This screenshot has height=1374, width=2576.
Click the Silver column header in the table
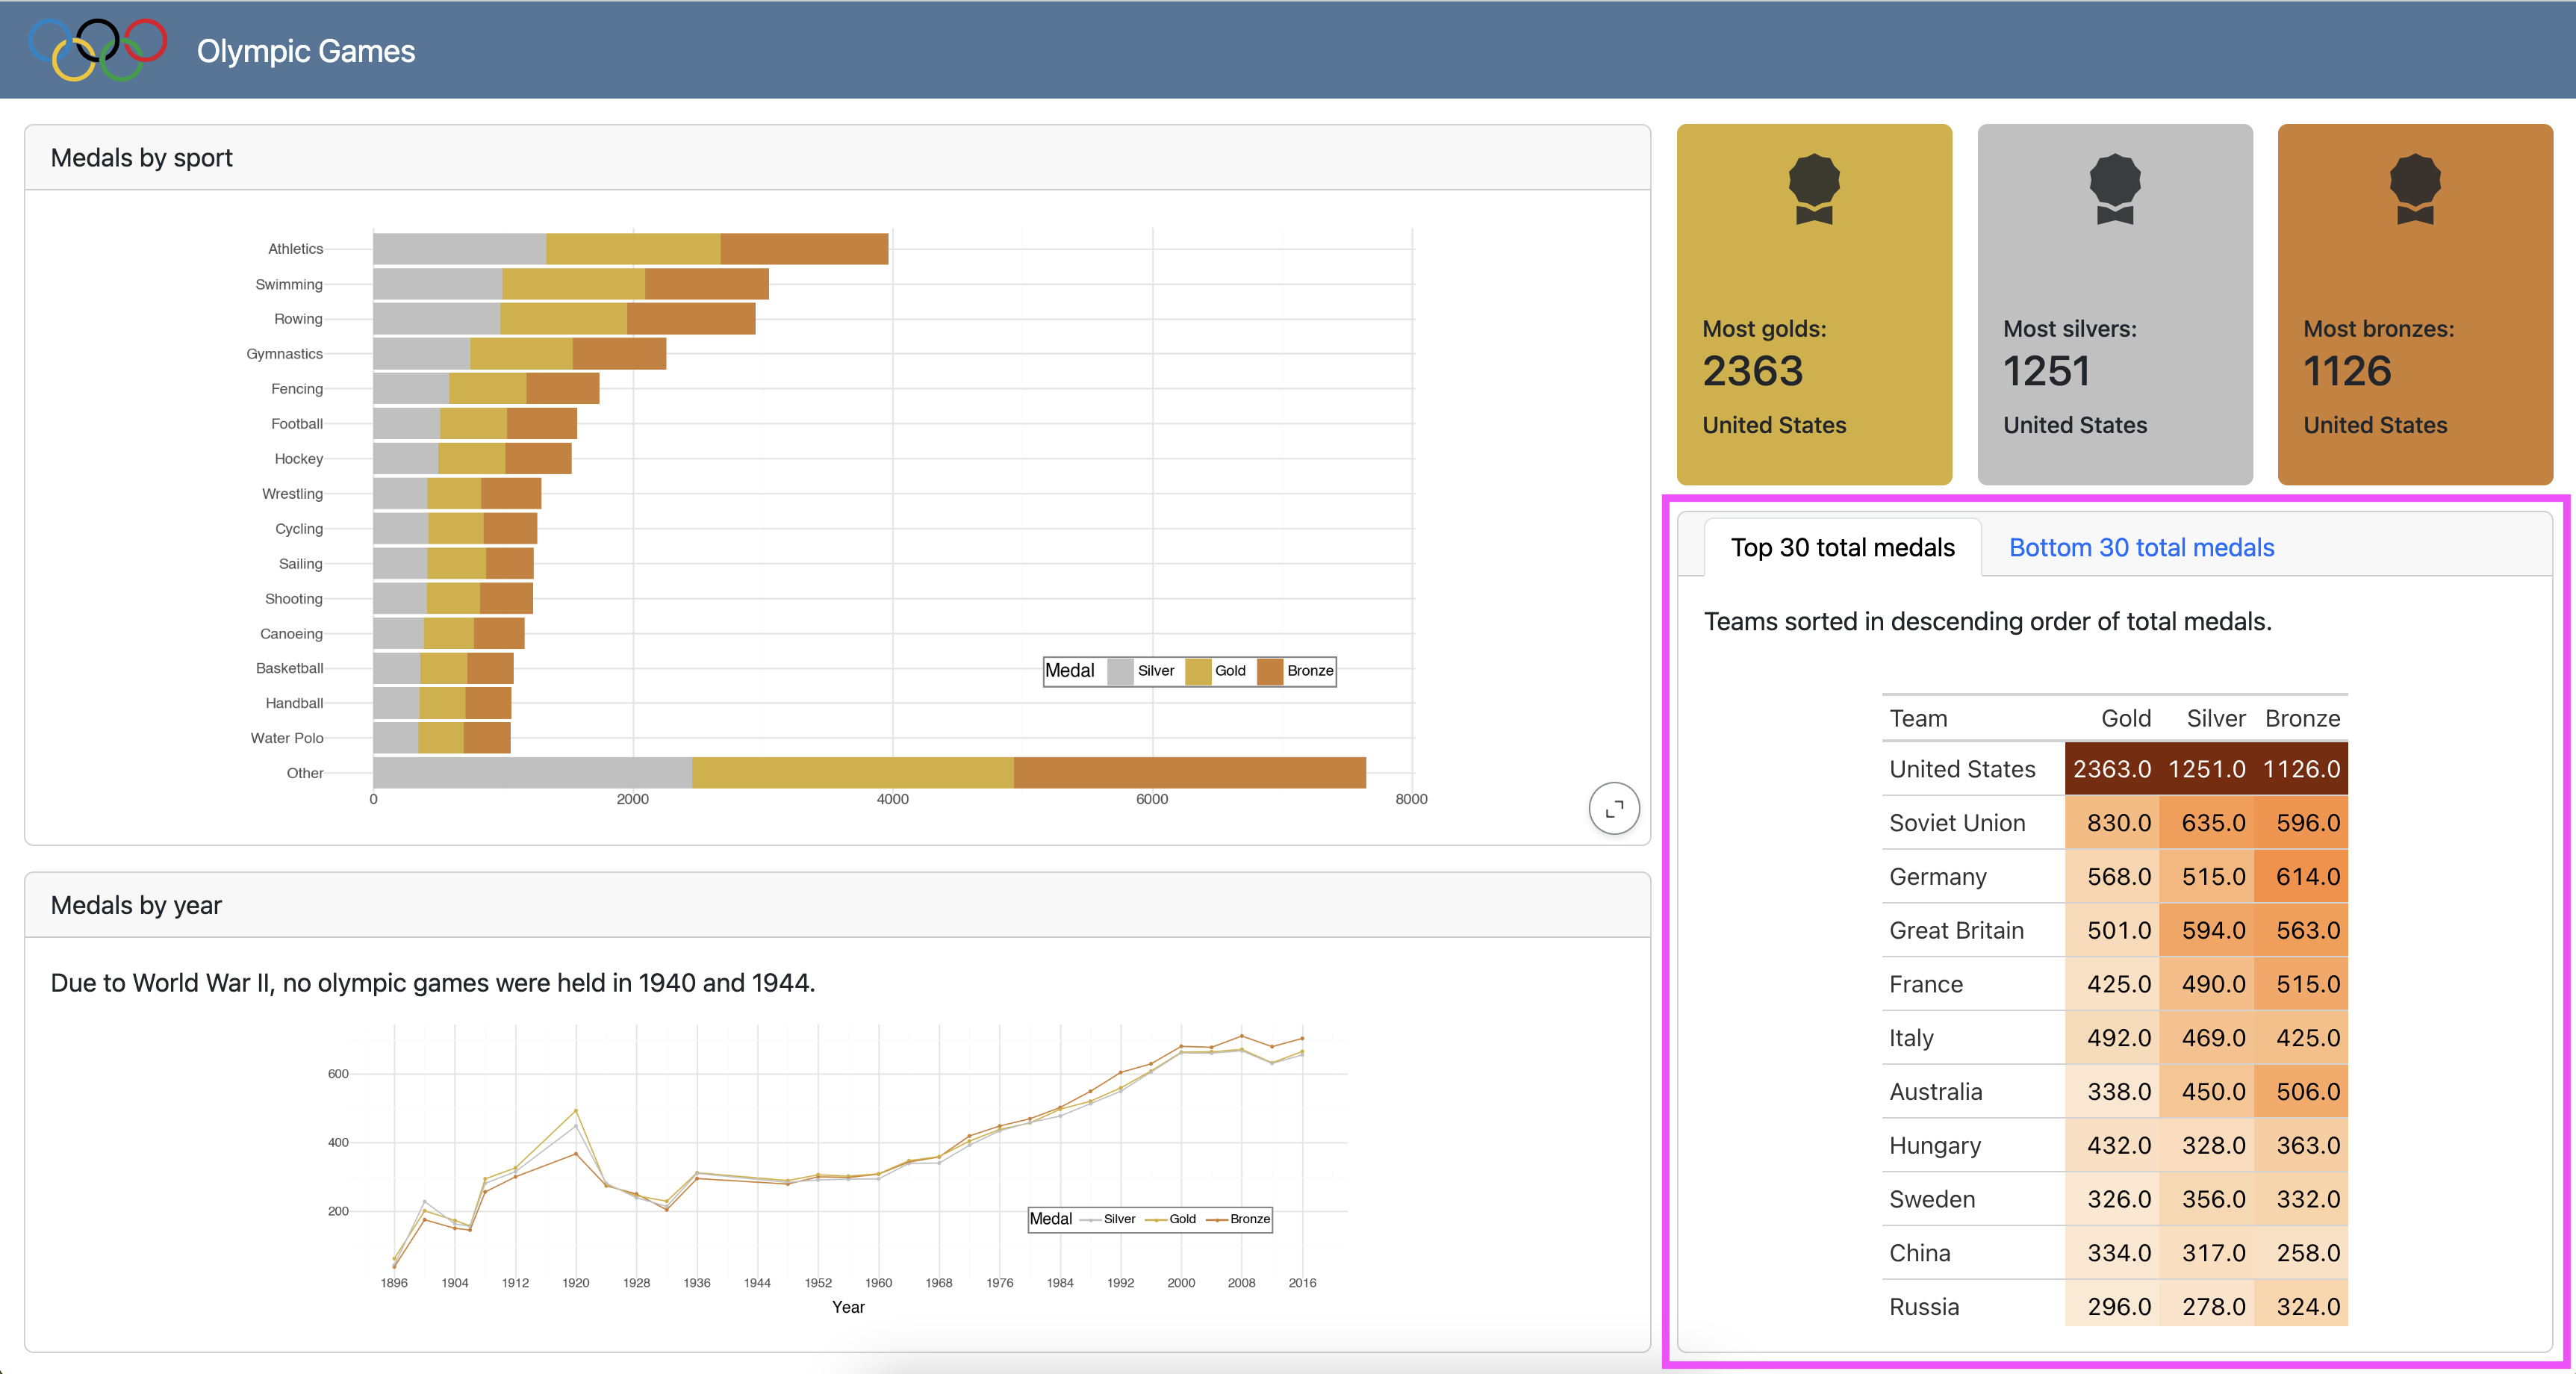(x=2215, y=718)
